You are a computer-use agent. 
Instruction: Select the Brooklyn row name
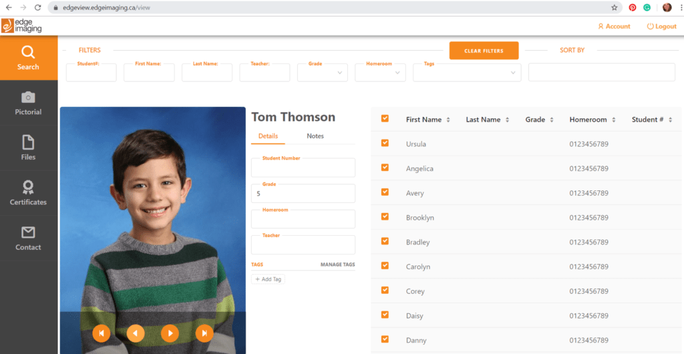(x=419, y=218)
